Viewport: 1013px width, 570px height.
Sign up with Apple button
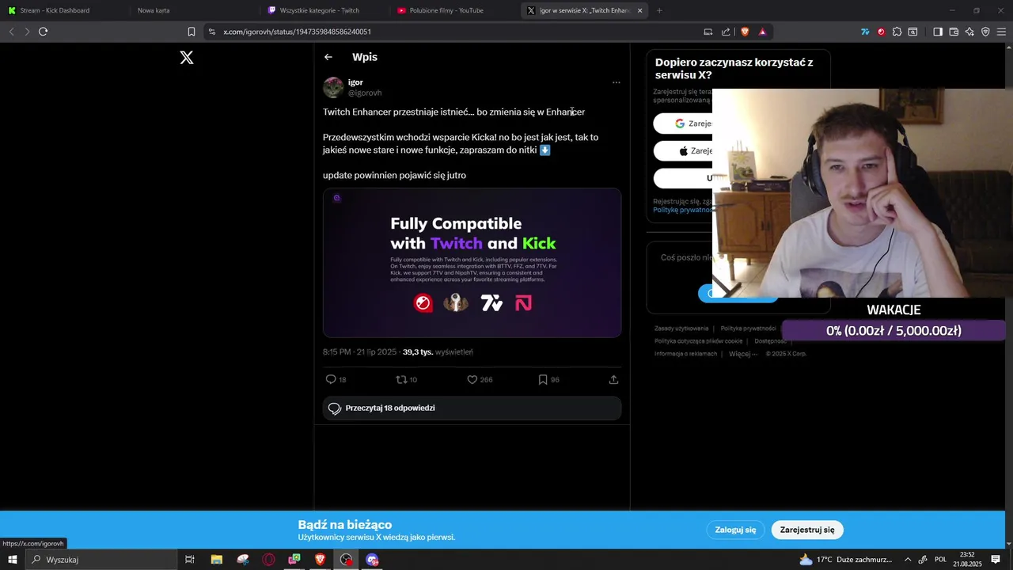pyautogui.click(x=683, y=150)
